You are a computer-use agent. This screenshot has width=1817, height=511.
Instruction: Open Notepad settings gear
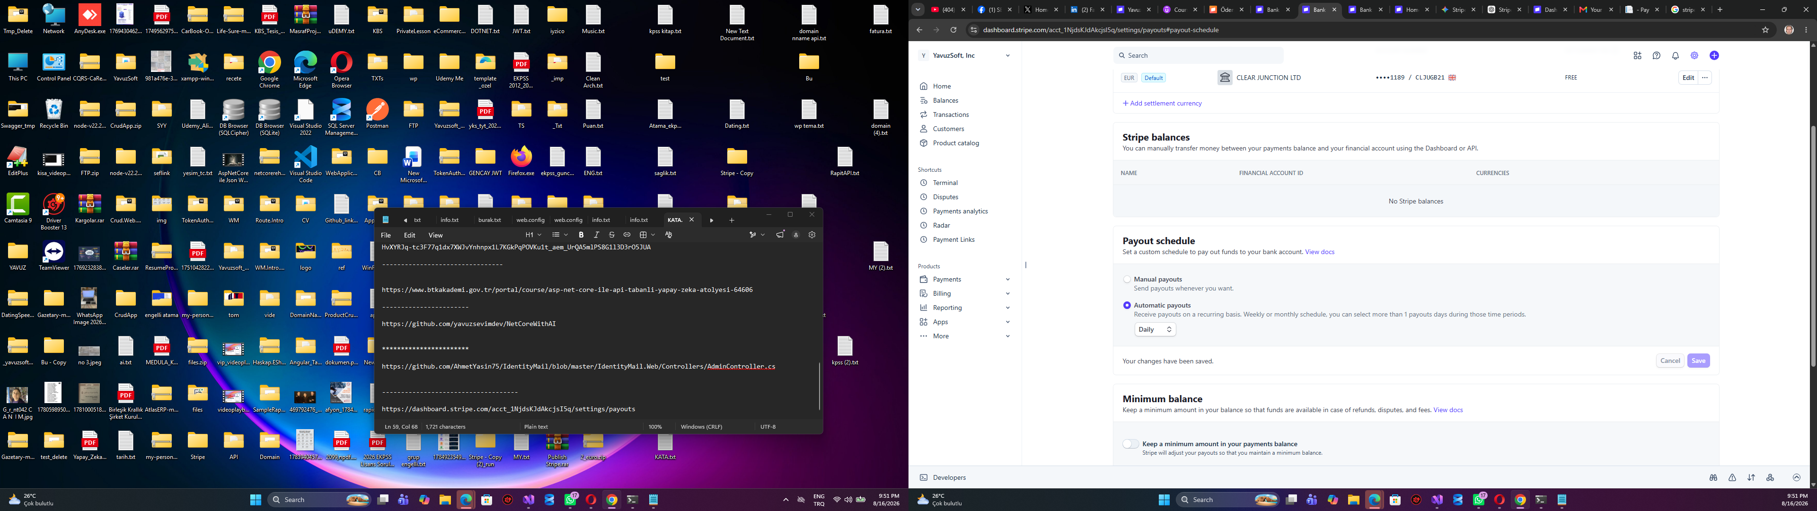pos(812,235)
